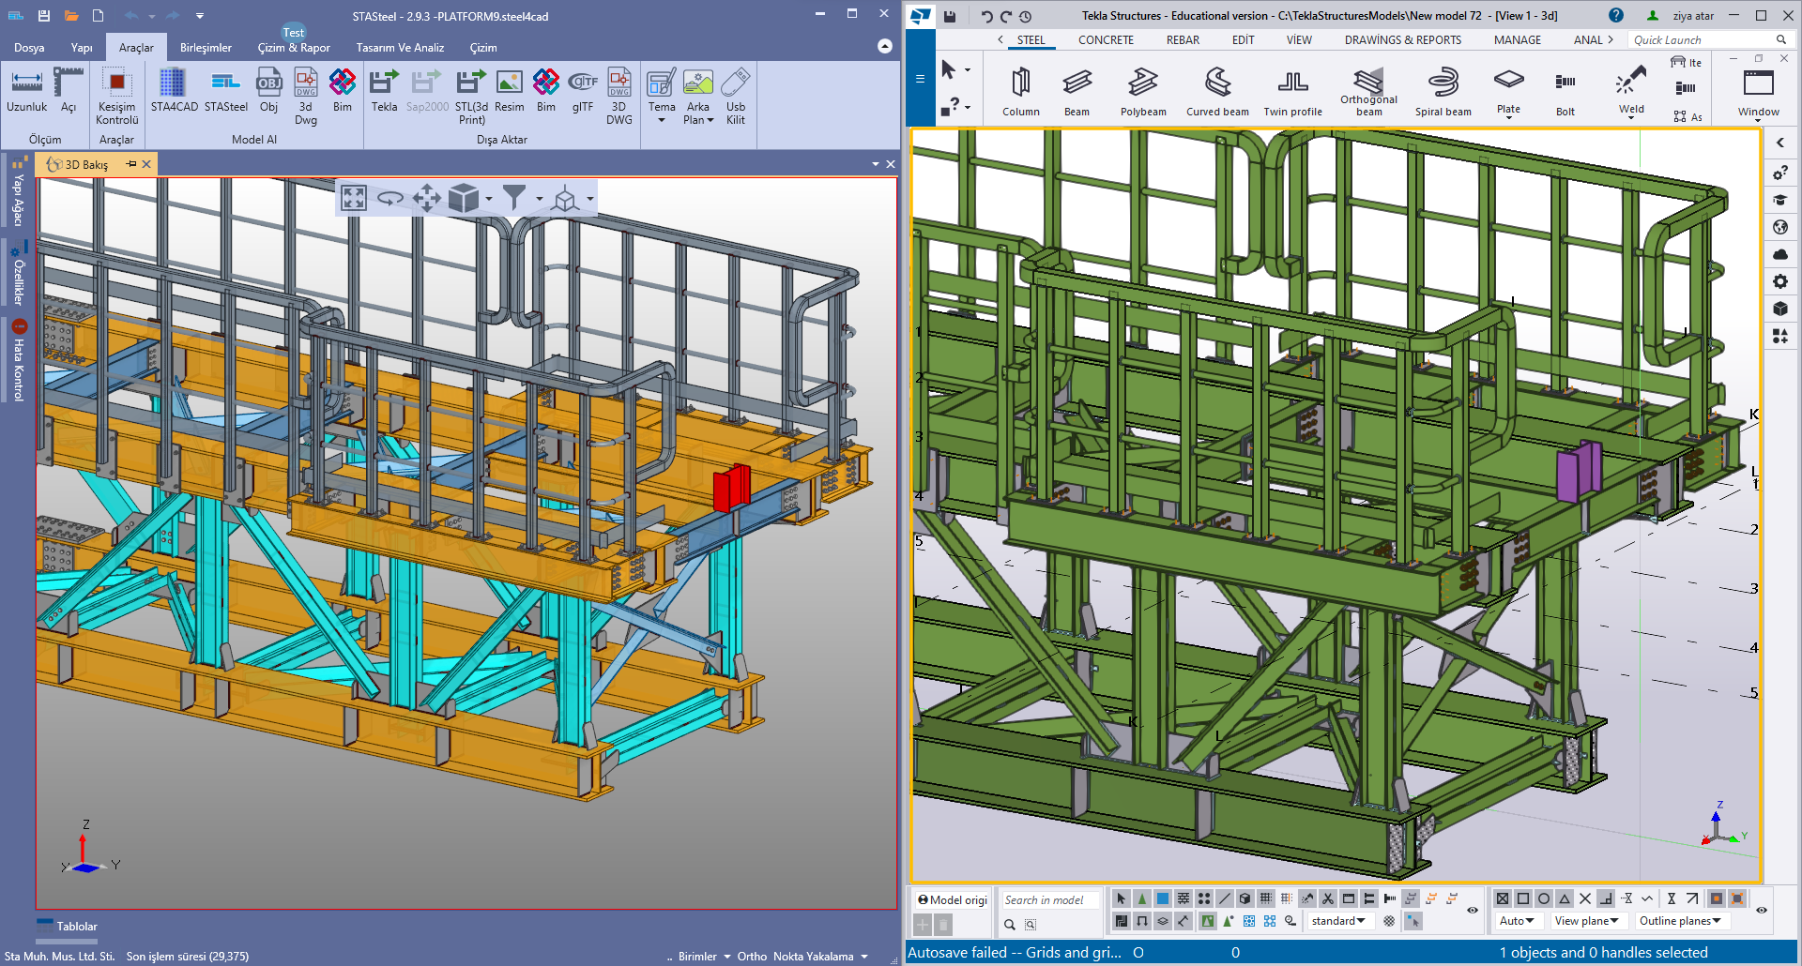Toggle the eye icon beside Outline planes
Screen dimensions: 1802x966
coord(1762,910)
